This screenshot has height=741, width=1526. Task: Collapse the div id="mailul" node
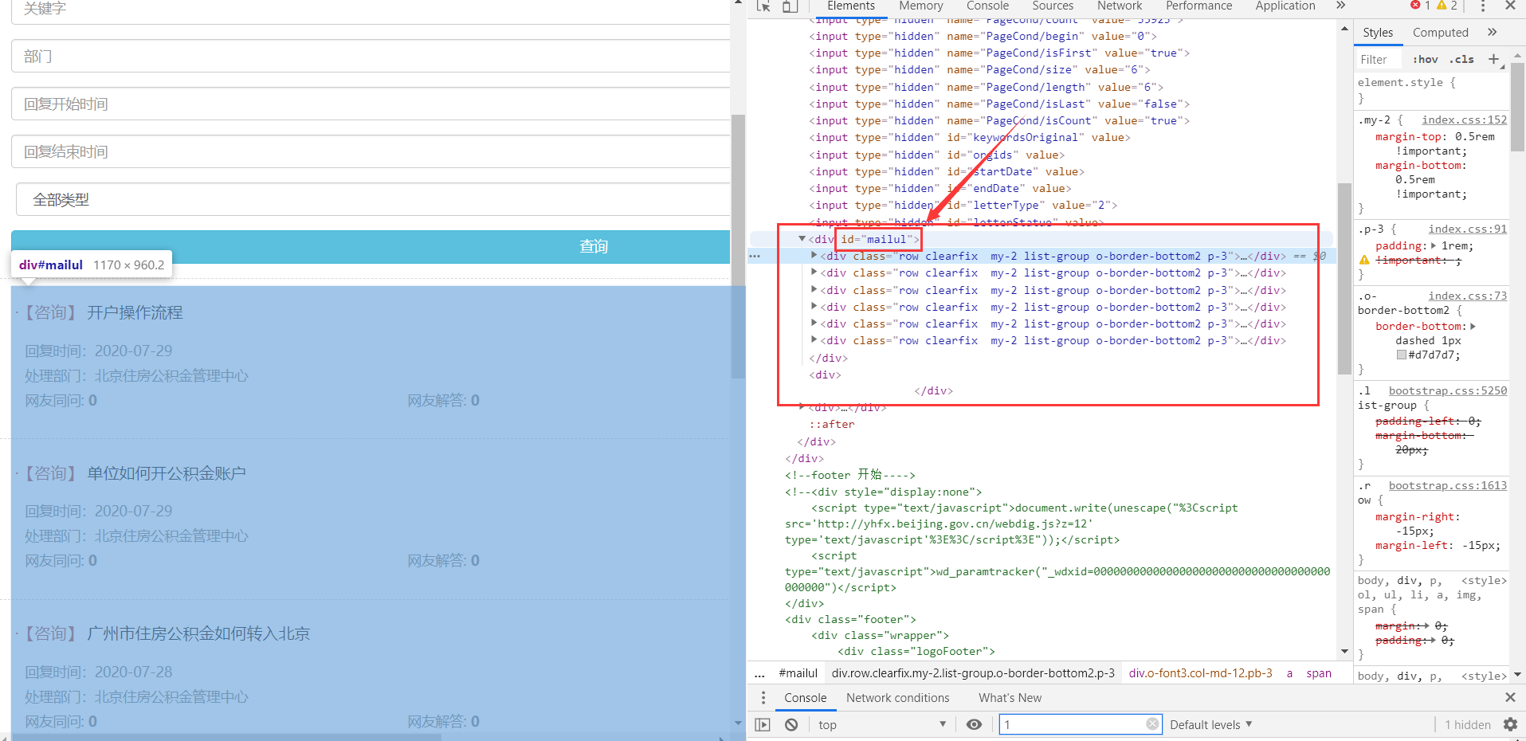[802, 238]
